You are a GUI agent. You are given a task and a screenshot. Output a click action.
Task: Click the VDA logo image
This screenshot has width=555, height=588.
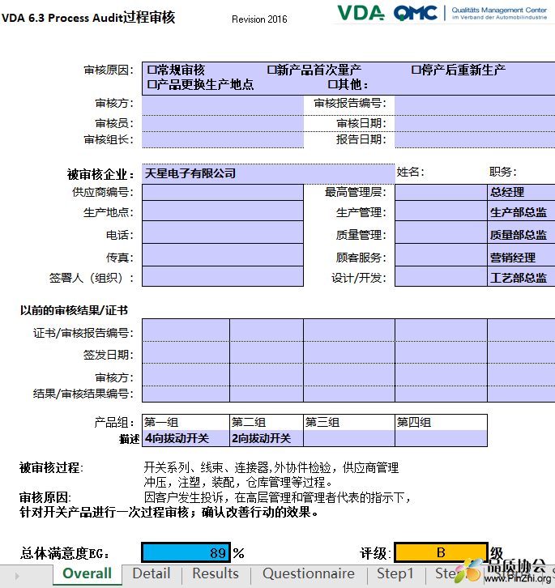[361, 13]
